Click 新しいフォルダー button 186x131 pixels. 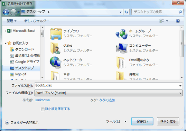pyautogui.click(x=37, y=21)
